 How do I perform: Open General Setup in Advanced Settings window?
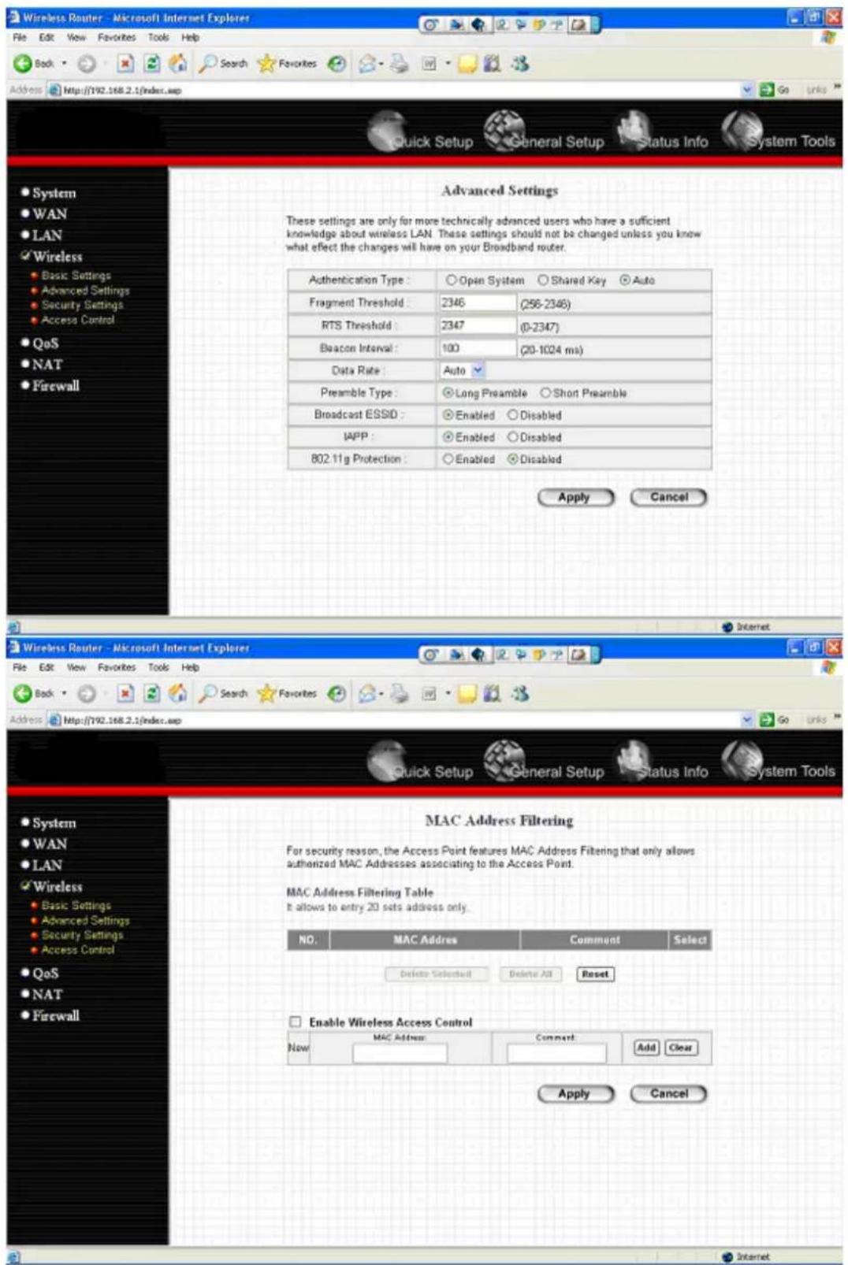point(544,132)
